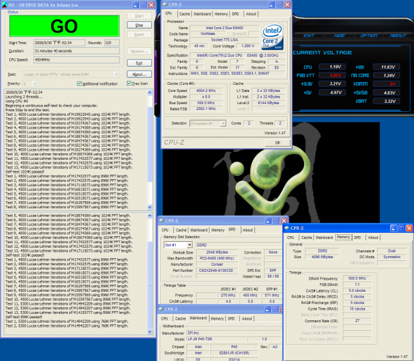Image resolution: width=414 pixels, height=361 pixels.
Task: Select the SPD tab in the CPU-Z Memory window
Action: point(357,237)
